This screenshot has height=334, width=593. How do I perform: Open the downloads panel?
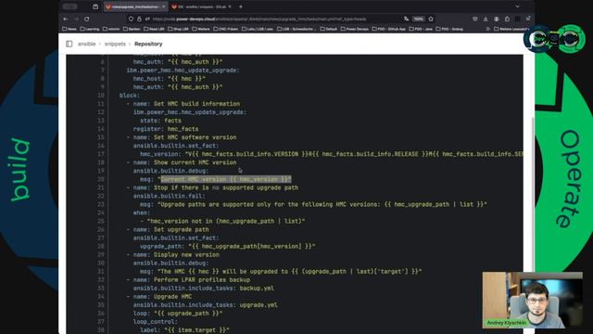pos(486,19)
